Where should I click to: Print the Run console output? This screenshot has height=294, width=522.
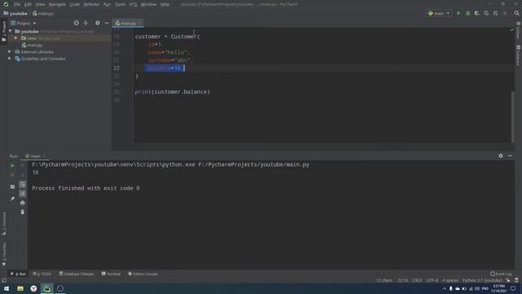22,203
